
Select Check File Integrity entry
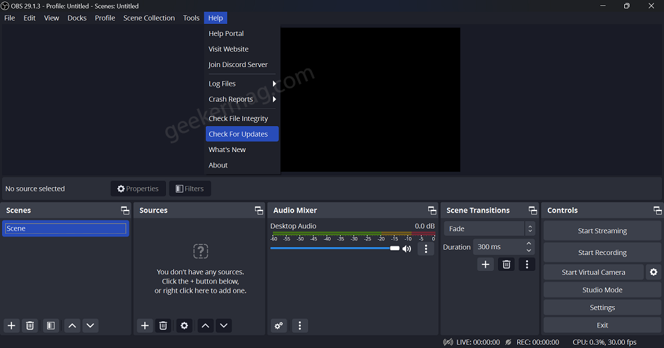pyautogui.click(x=242, y=118)
